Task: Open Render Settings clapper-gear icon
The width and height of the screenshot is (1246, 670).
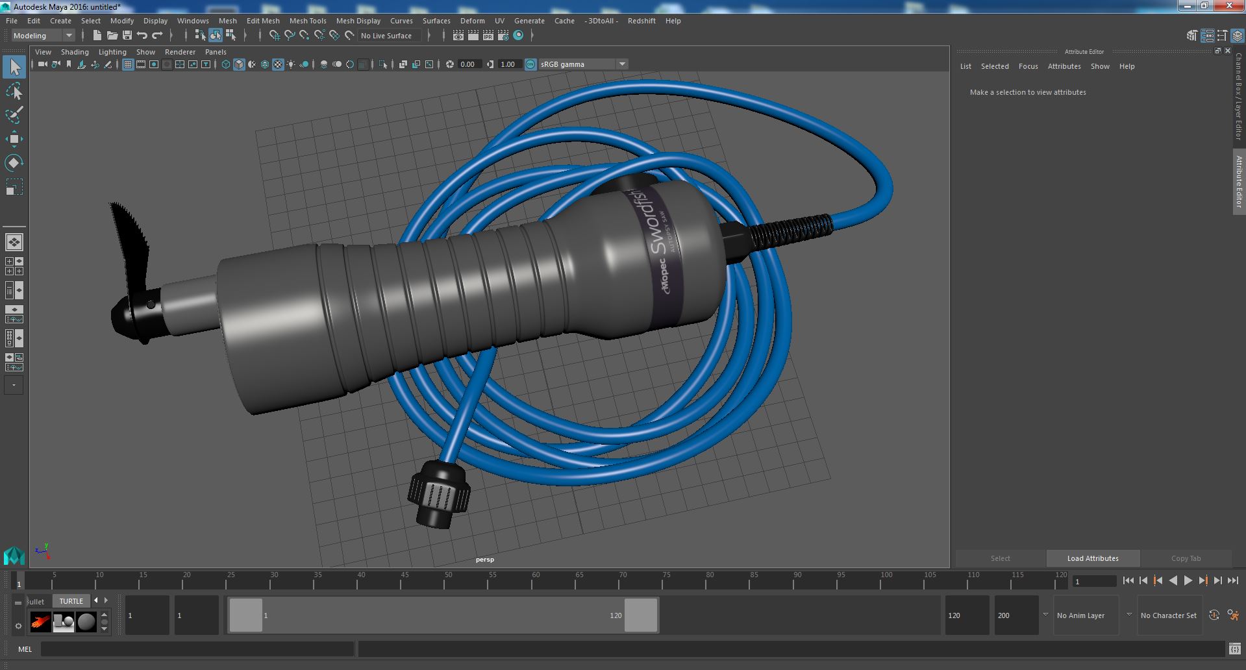Action: [503, 36]
